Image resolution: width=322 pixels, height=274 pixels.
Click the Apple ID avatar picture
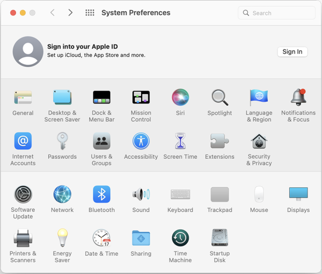(28, 51)
